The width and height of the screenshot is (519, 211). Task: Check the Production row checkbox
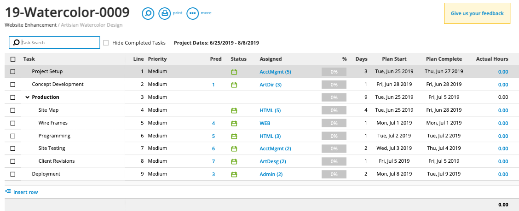tap(13, 97)
